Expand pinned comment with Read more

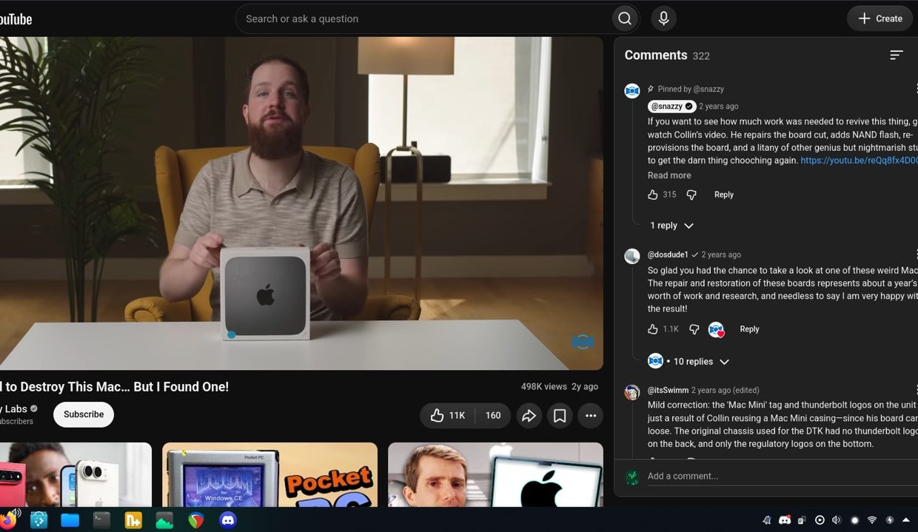[669, 175]
